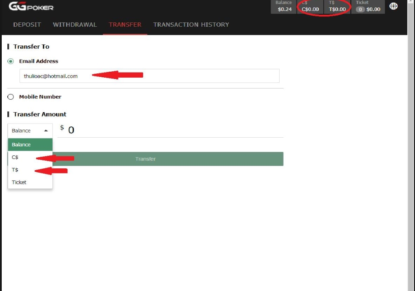The height and width of the screenshot is (291, 415).
Task: Click the C$ balance header box
Action: [x=310, y=6]
